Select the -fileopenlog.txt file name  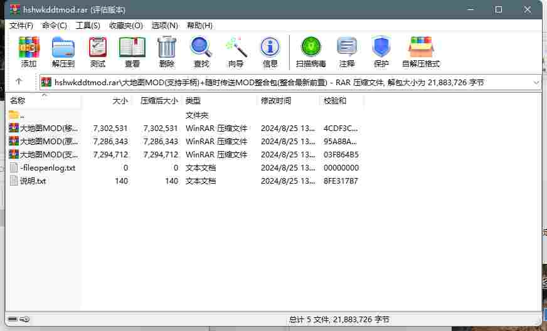click(x=48, y=168)
